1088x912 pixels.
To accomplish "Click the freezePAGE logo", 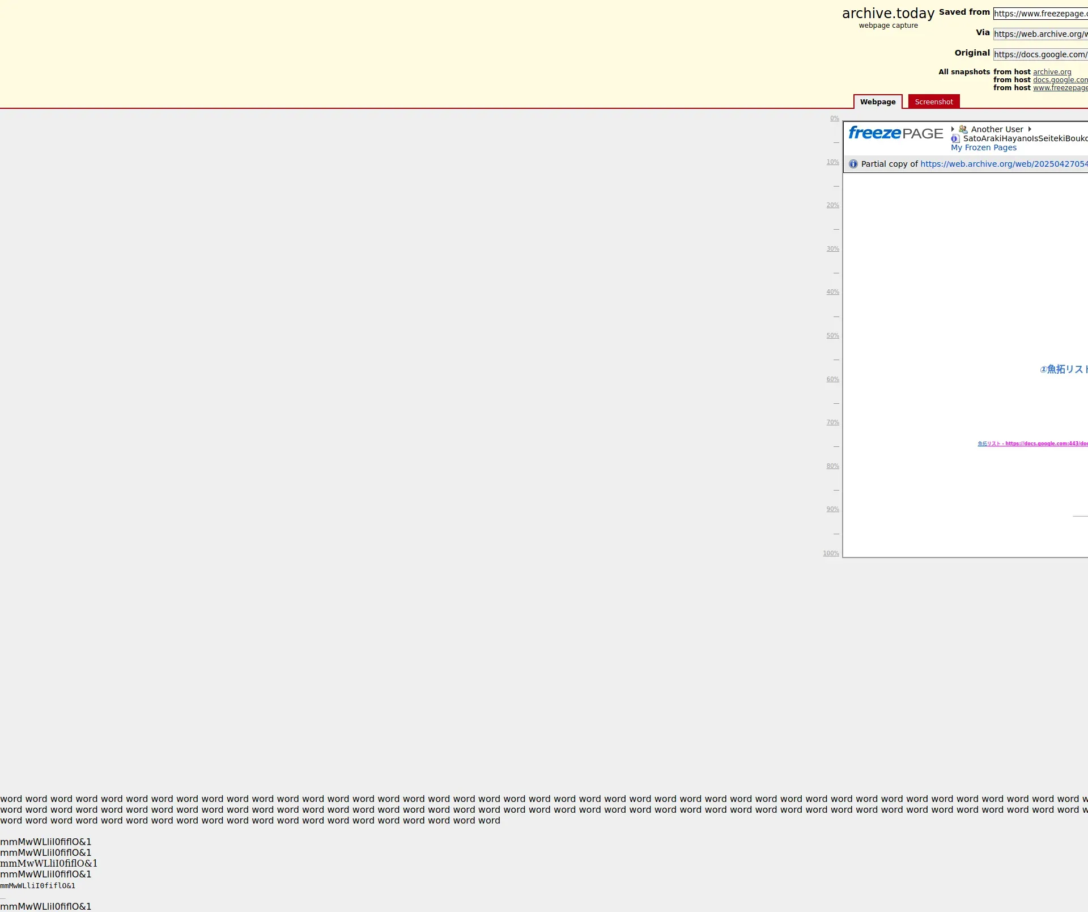I will click(x=895, y=133).
